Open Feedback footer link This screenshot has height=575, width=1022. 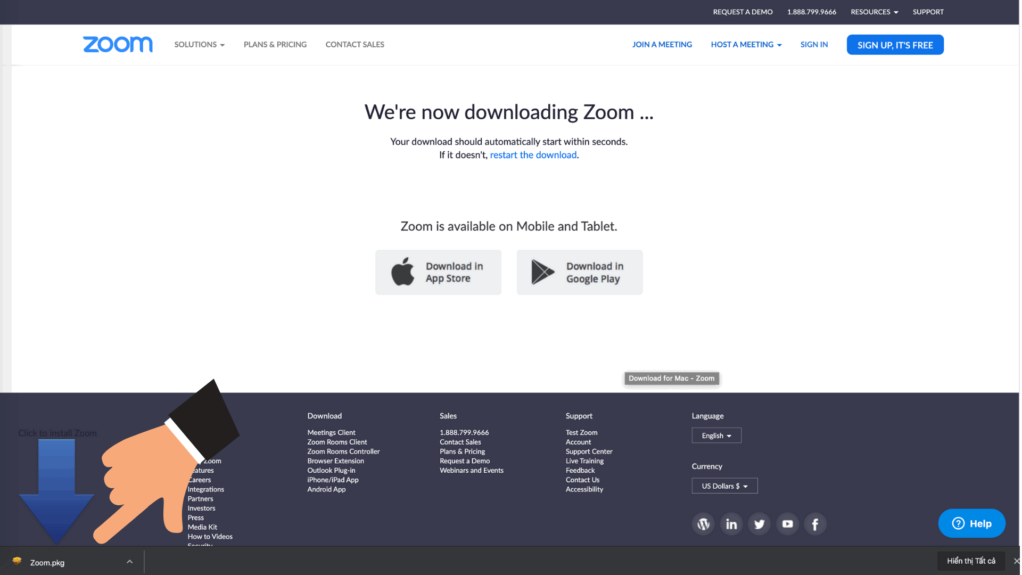(580, 471)
